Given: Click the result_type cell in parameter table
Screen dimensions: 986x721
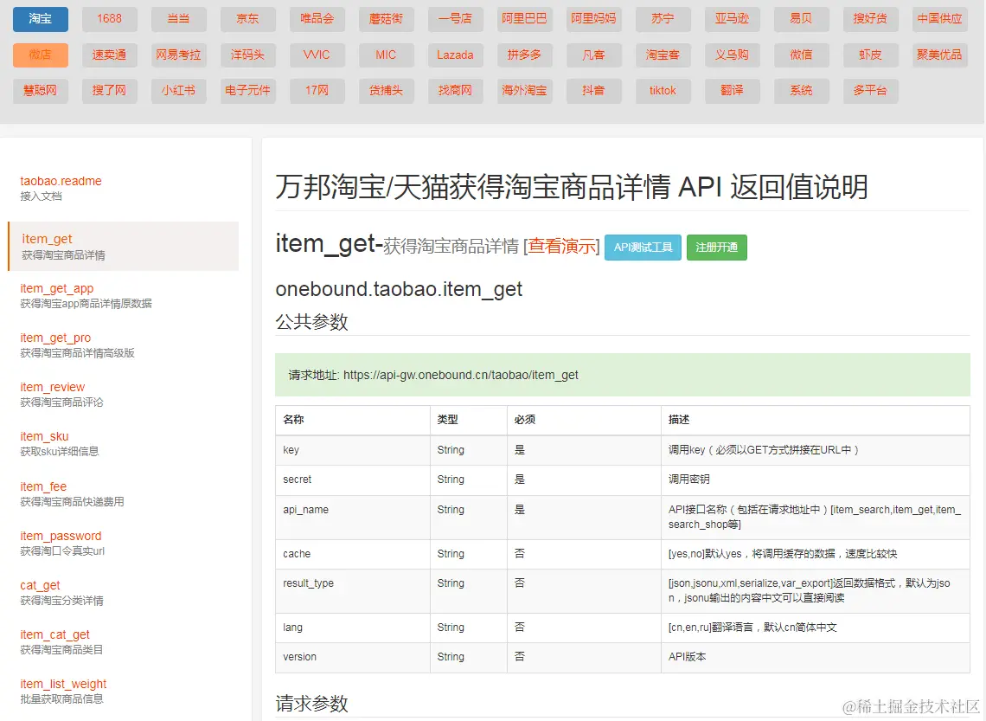Looking at the screenshot, I should click(x=352, y=591).
